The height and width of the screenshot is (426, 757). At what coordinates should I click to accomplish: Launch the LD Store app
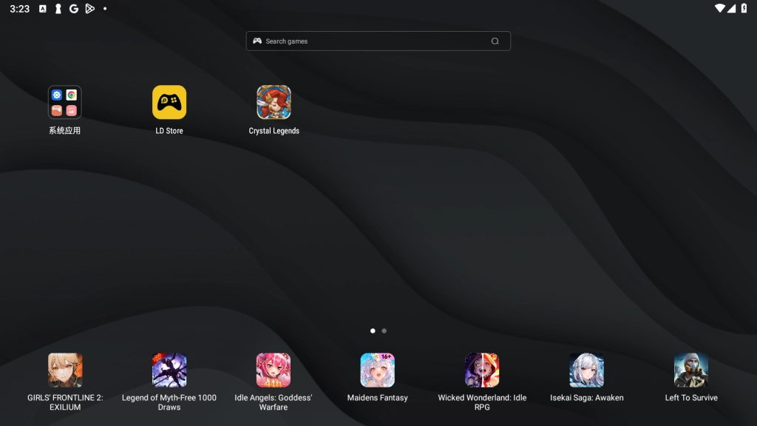169,101
